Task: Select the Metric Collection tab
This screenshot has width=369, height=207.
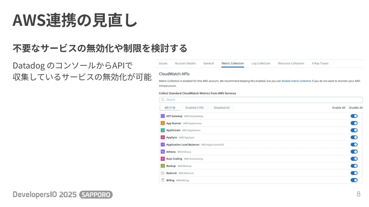Action: tap(233, 63)
